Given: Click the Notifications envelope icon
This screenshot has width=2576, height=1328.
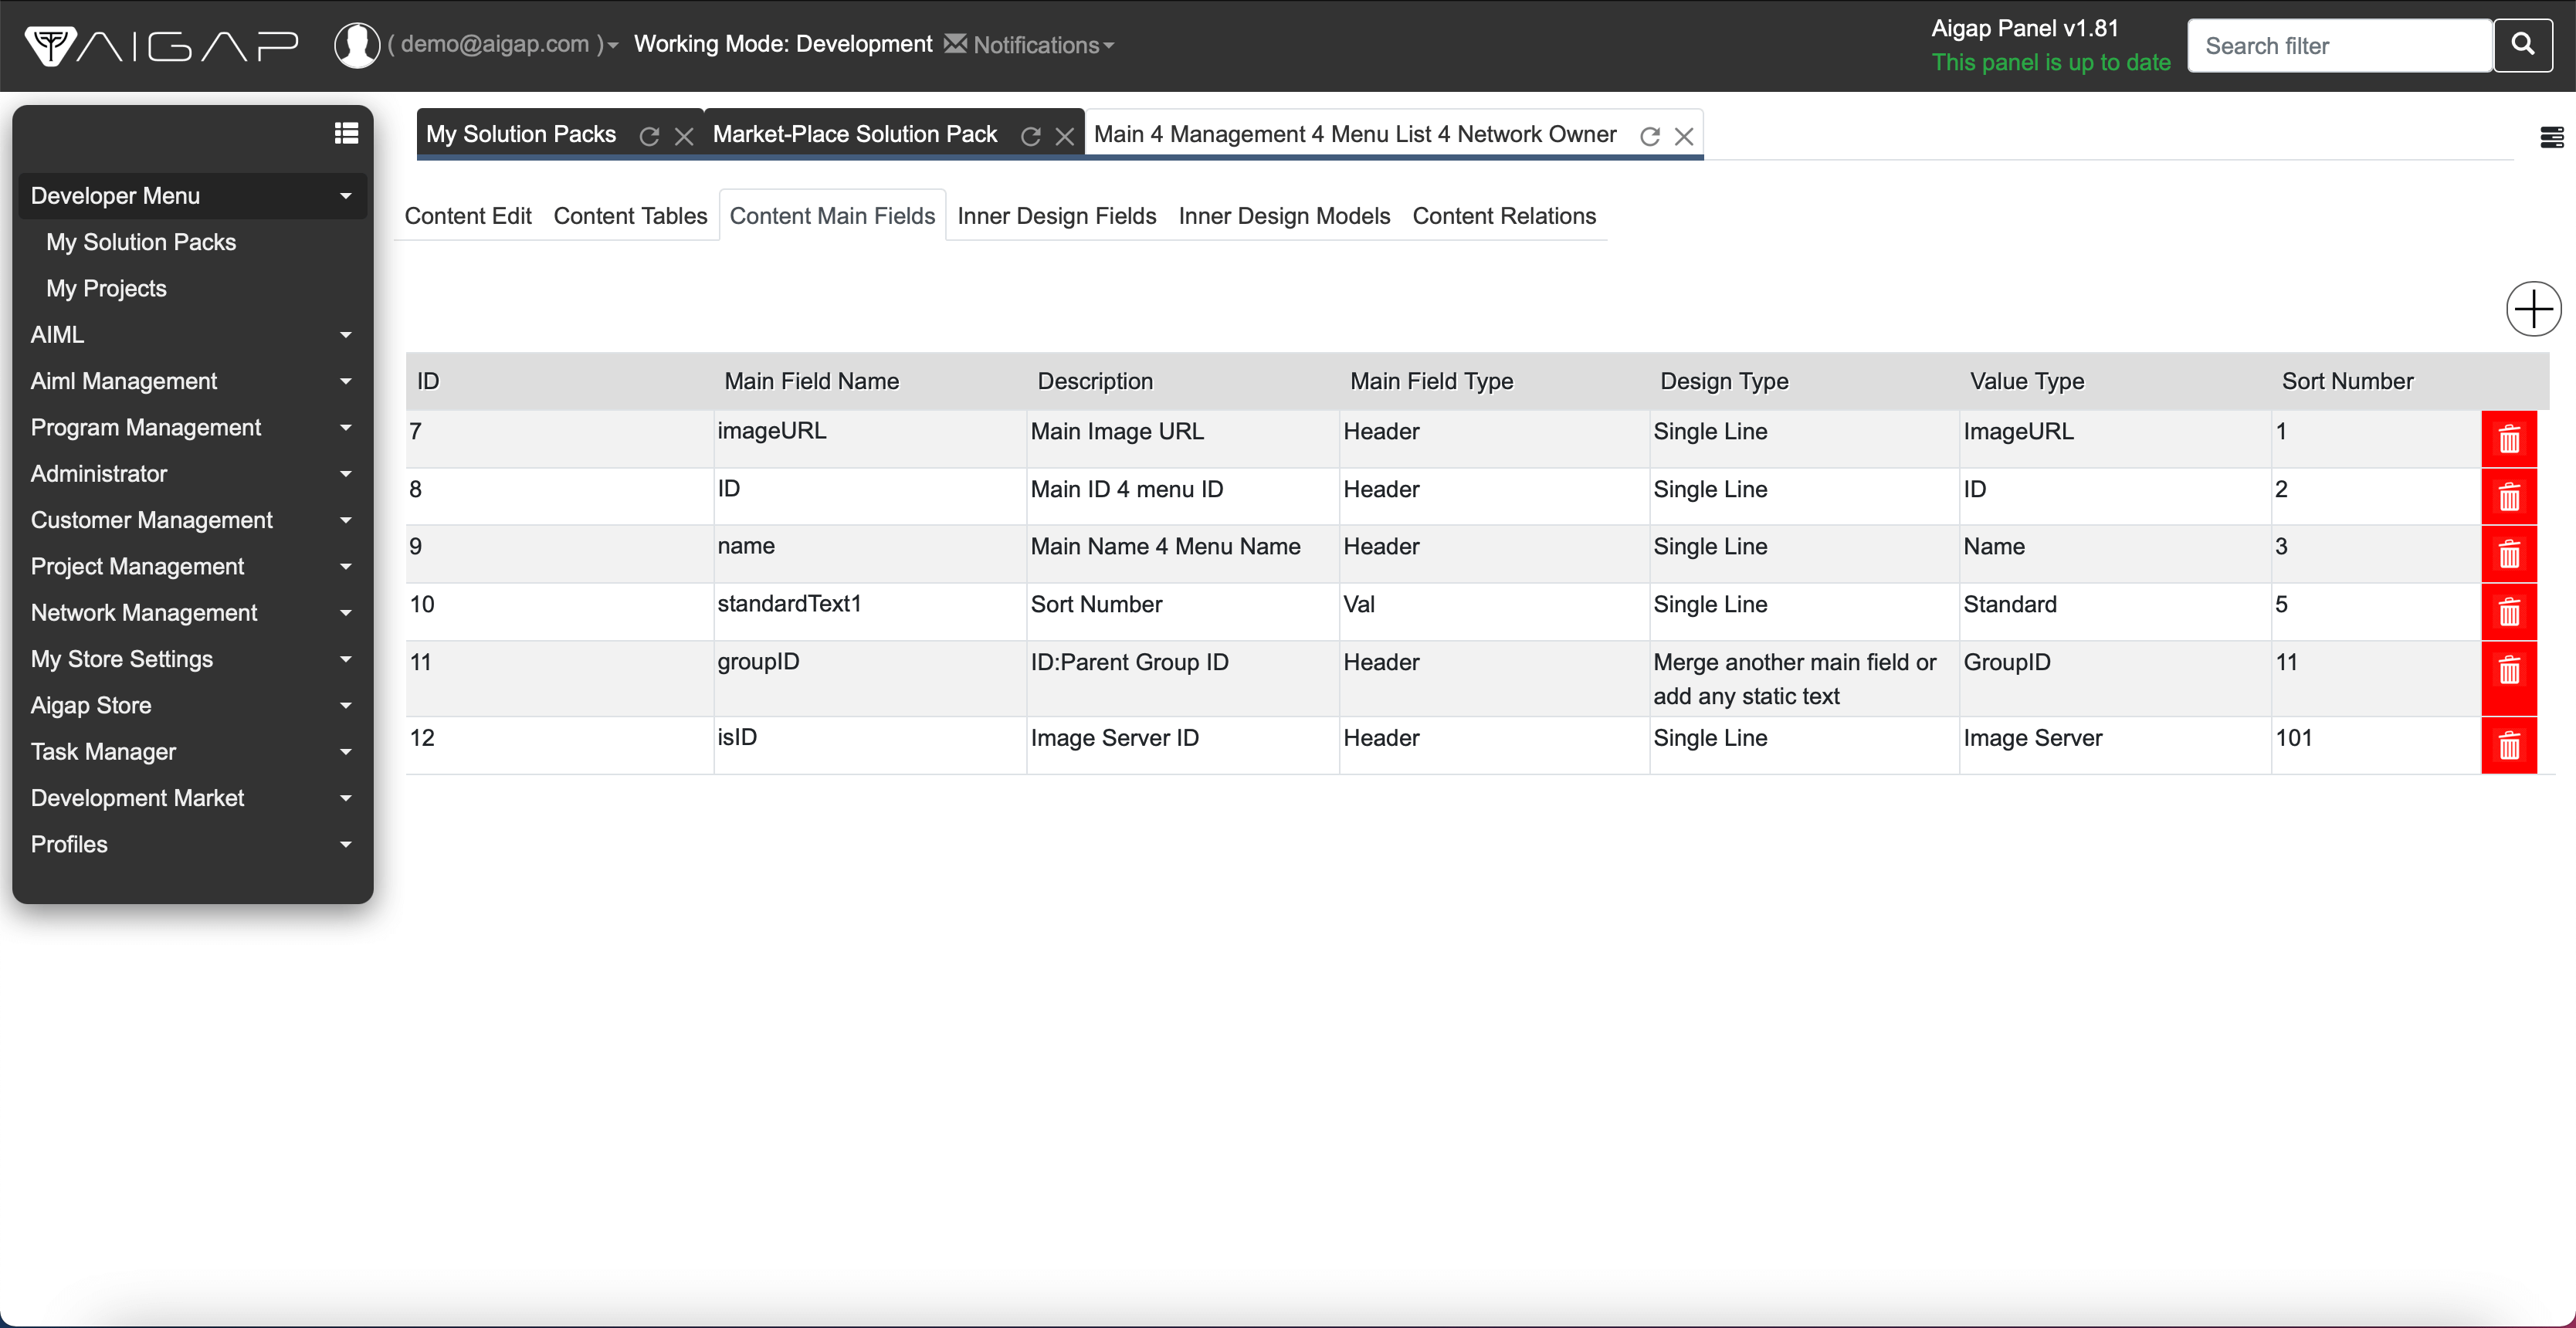Looking at the screenshot, I should (x=956, y=44).
